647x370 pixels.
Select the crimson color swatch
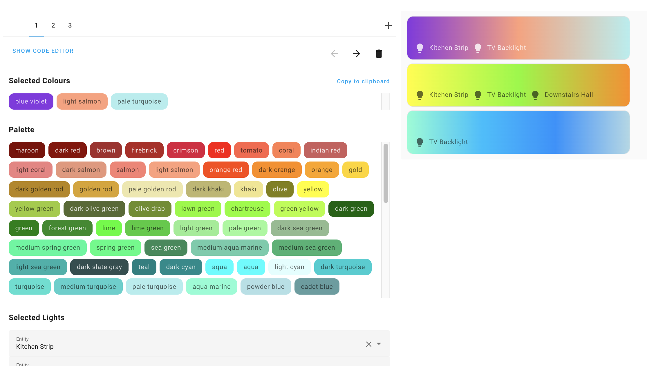[x=186, y=150]
